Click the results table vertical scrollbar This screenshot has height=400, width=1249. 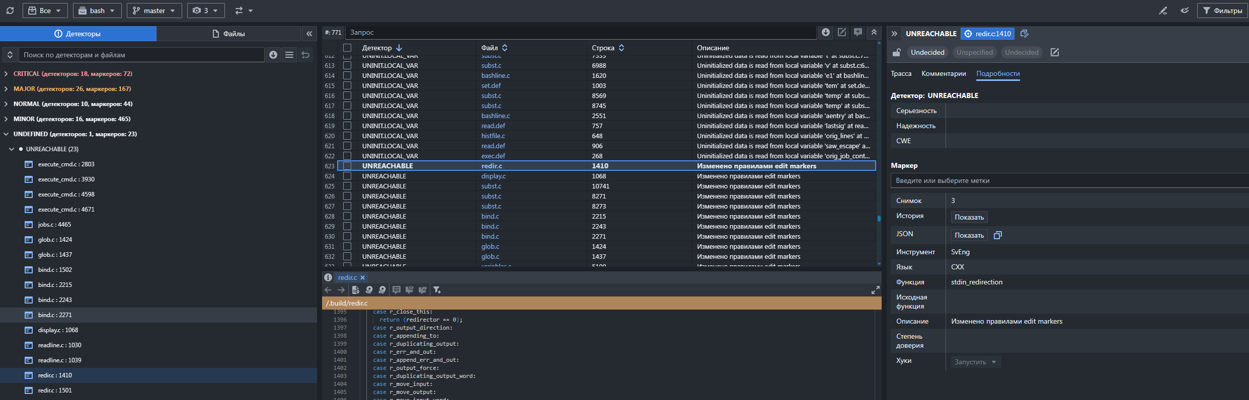879,219
